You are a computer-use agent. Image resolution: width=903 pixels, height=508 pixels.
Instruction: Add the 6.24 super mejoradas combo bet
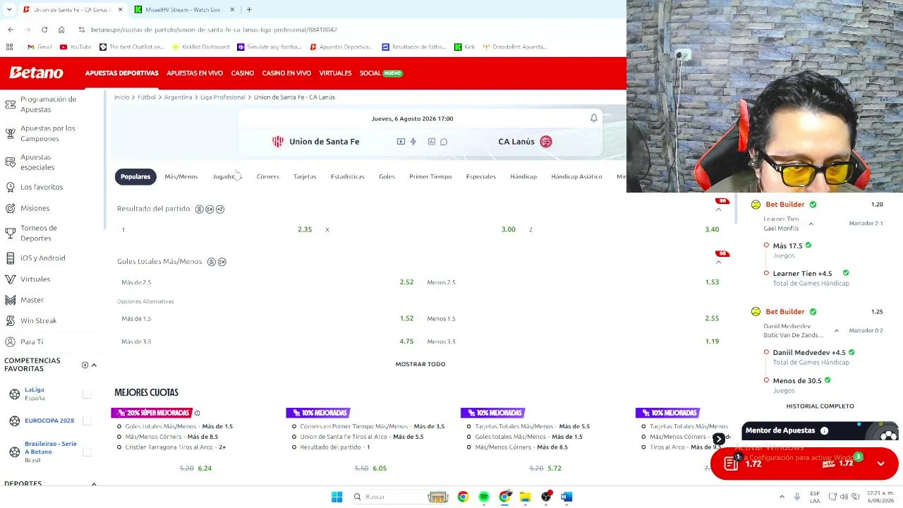click(195, 468)
